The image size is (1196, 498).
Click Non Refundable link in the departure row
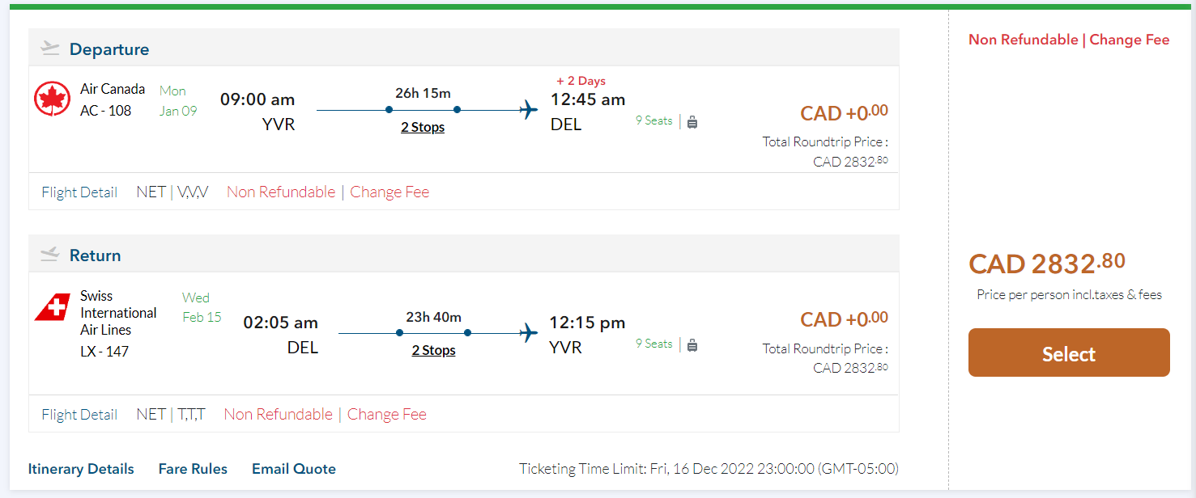tap(281, 192)
